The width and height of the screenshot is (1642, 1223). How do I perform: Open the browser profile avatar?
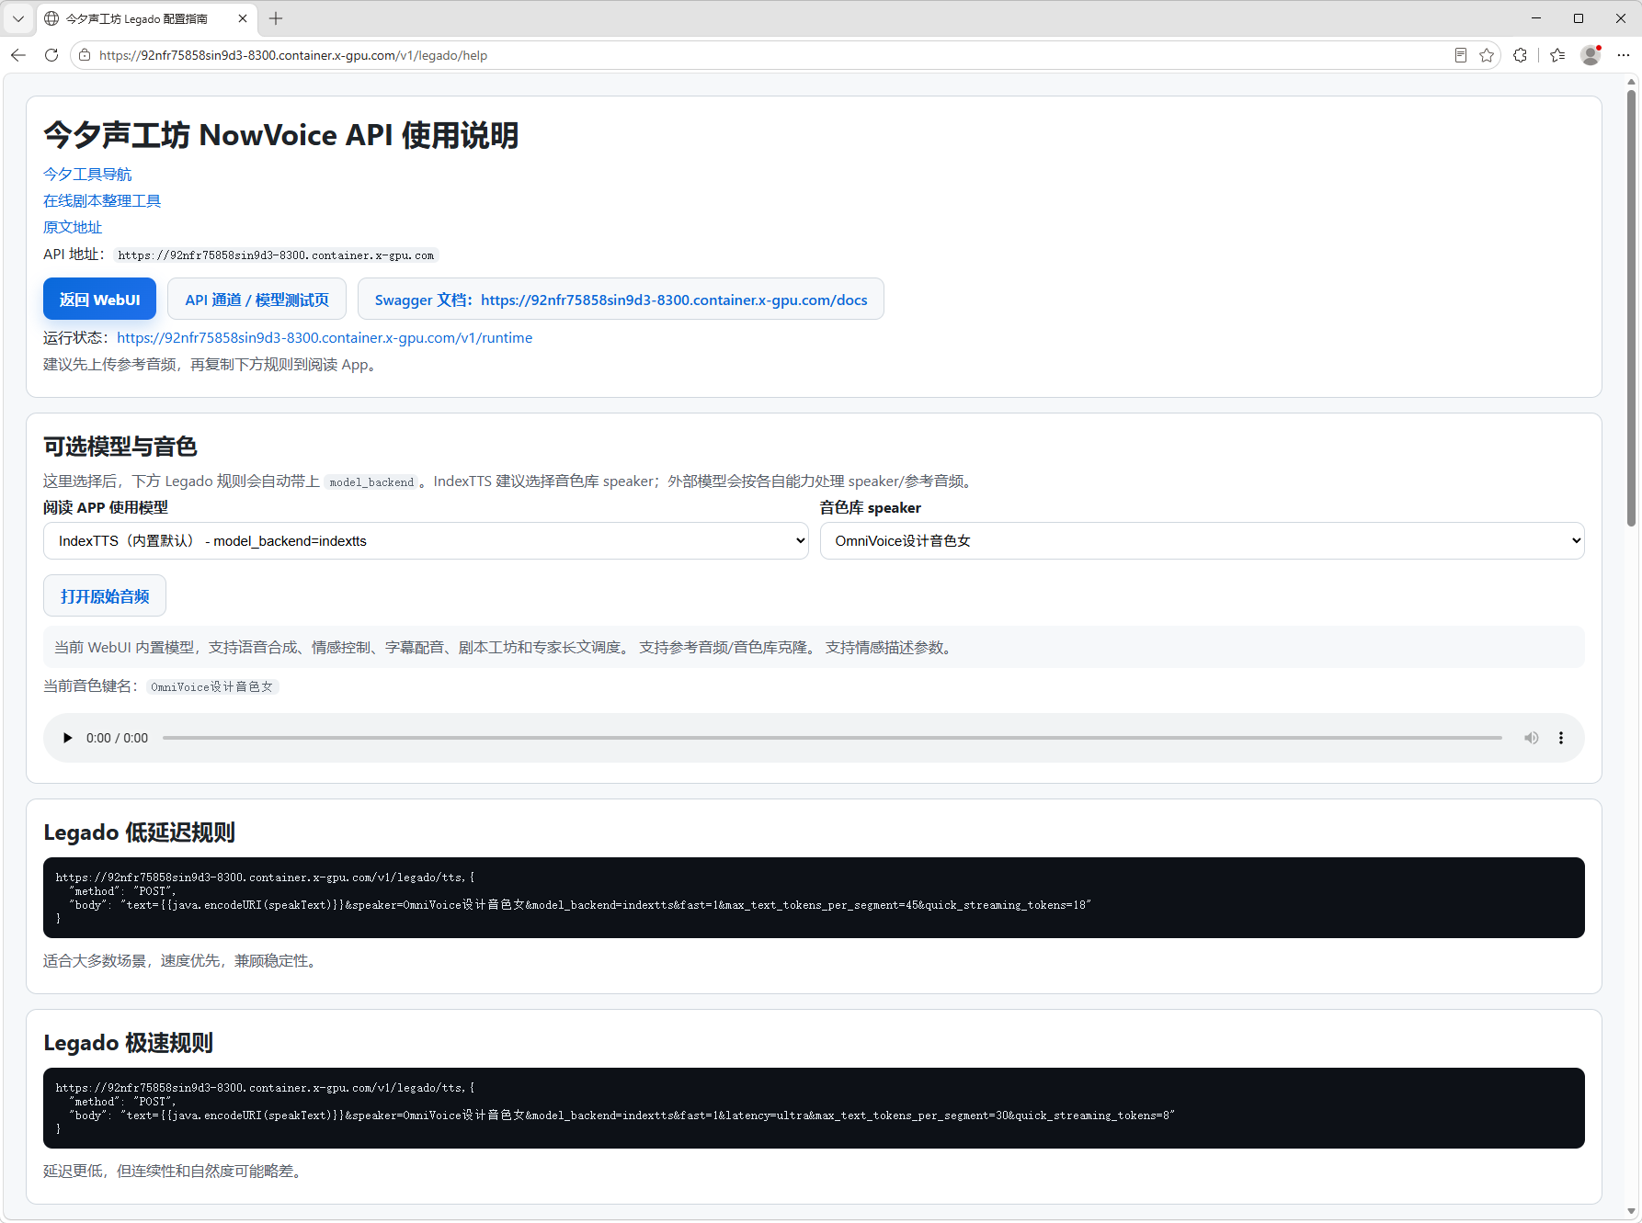click(1591, 55)
